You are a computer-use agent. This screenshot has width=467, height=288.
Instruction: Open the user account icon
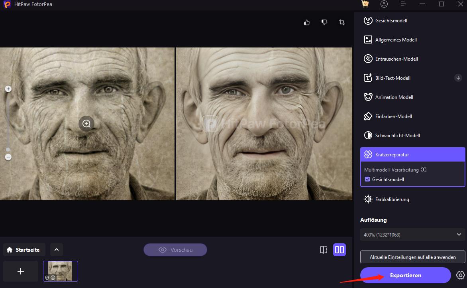[384, 4]
